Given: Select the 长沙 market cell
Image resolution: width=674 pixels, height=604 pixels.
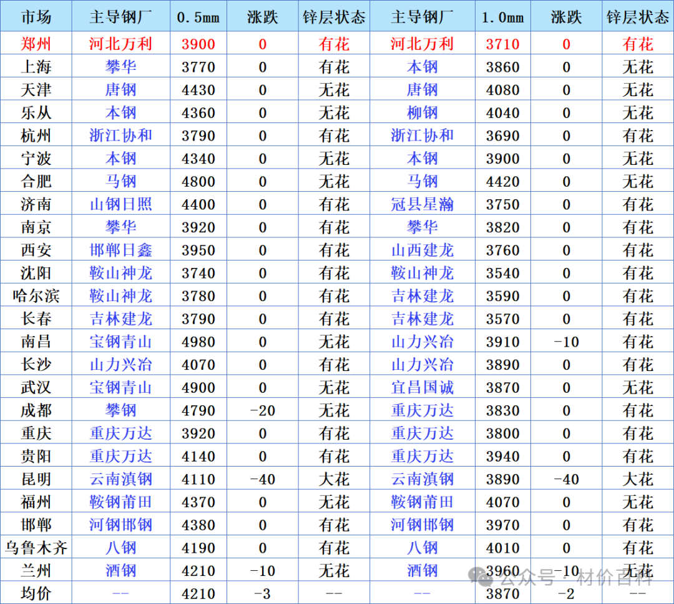Looking at the screenshot, I should click(x=36, y=364).
